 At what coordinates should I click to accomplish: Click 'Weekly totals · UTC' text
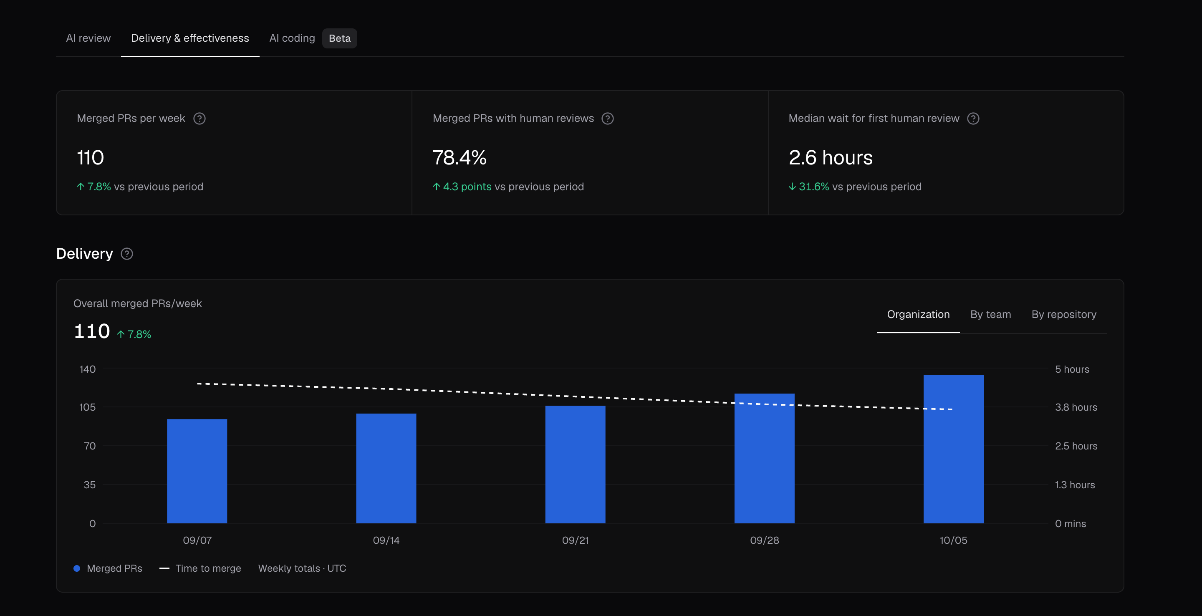pos(302,568)
